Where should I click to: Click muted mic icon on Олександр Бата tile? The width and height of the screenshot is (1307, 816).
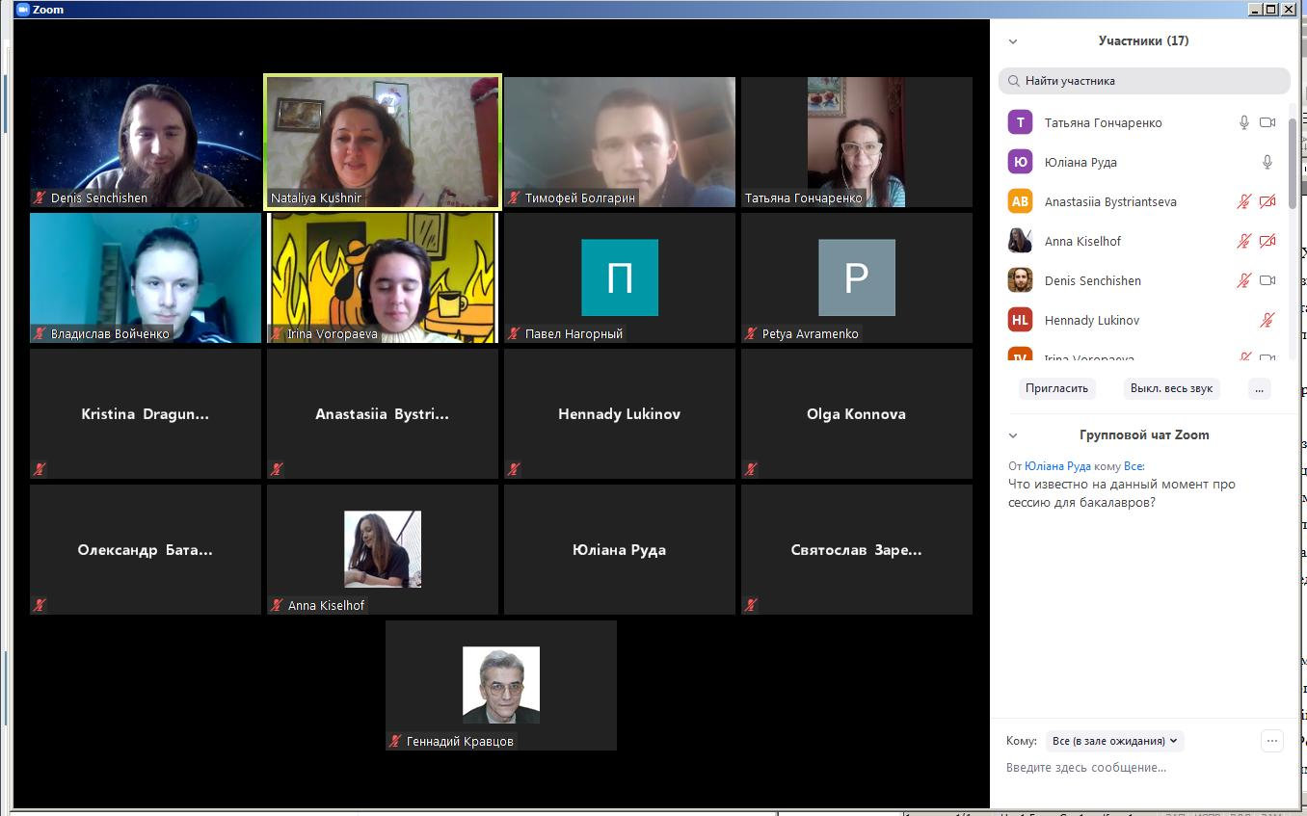40,605
